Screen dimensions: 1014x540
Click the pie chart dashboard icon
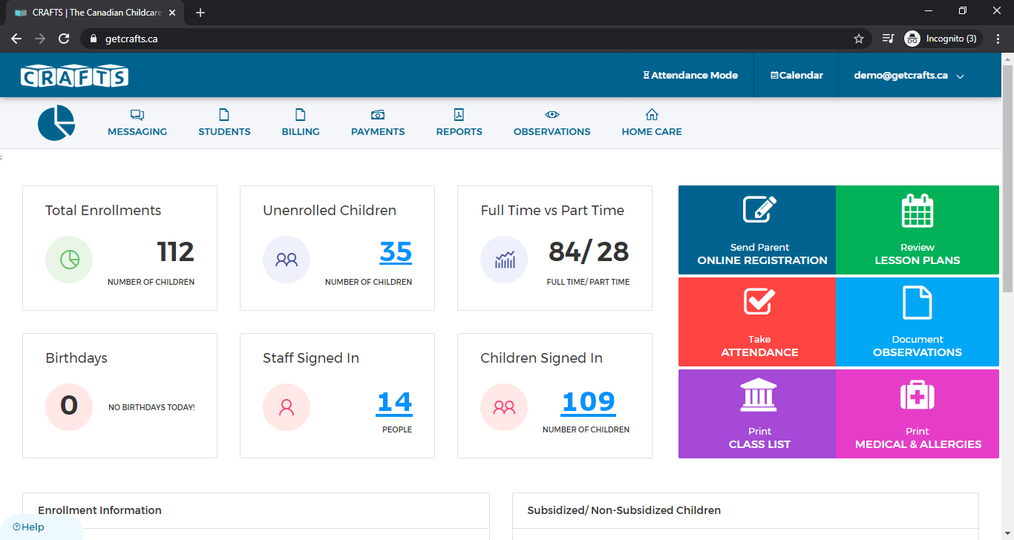tap(56, 123)
